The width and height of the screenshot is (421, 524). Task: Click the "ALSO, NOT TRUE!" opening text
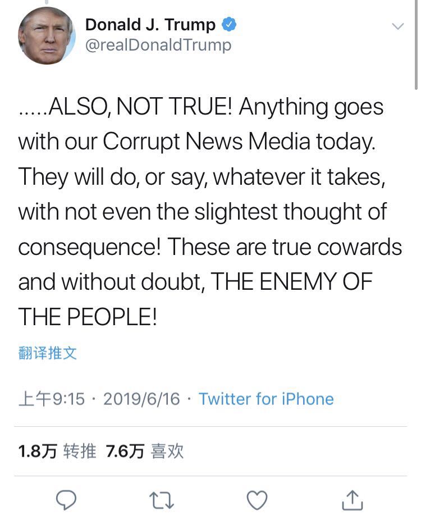(140, 107)
